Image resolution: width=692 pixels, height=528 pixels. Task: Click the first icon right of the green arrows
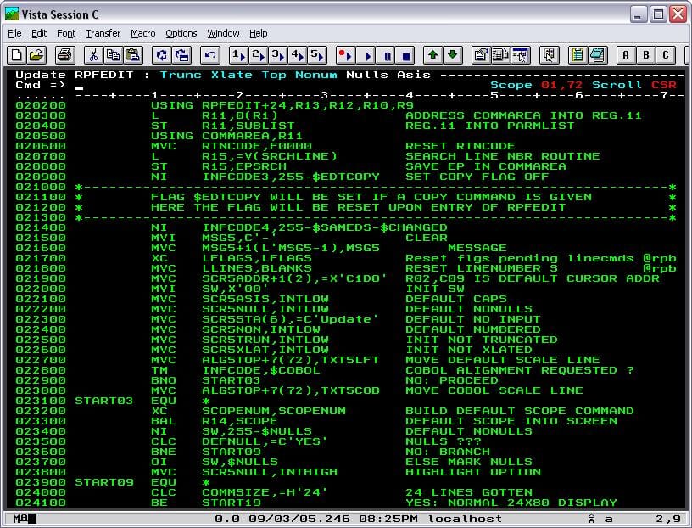tap(481, 55)
